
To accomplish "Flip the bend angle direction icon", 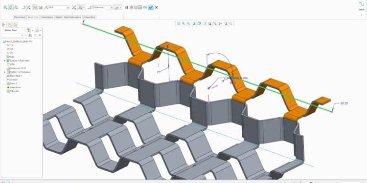I will coord(74,7).
